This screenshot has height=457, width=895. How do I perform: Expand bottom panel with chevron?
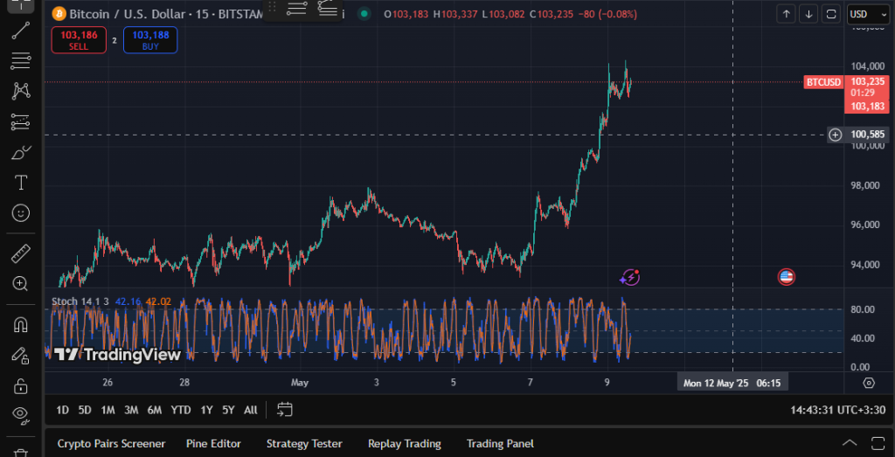point(850,443)
